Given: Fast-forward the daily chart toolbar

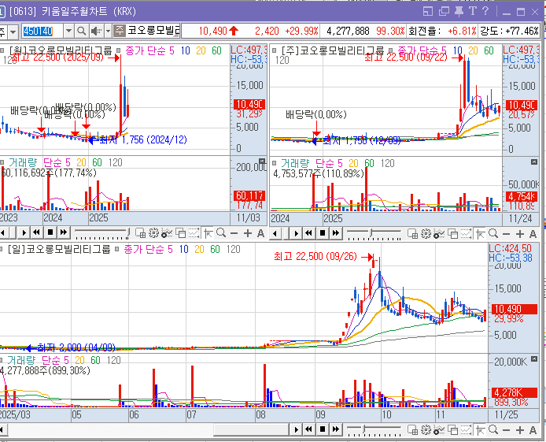Looking at the screenshot, I should click(336, 429).
